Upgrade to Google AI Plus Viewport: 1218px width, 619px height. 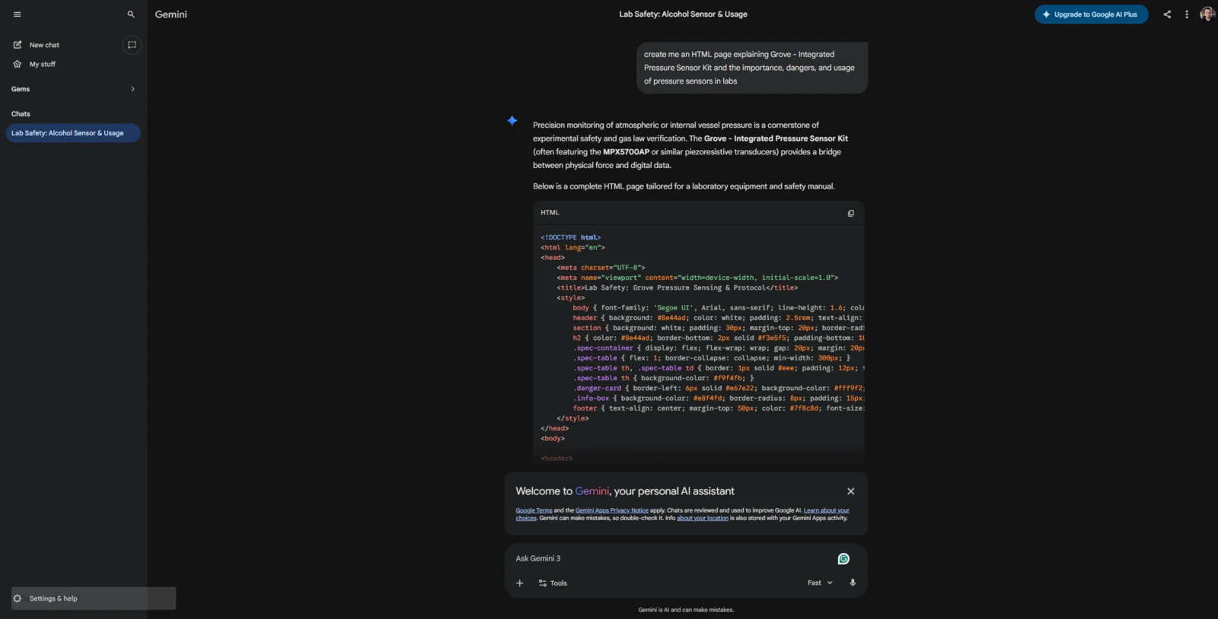pos(1091,14)
